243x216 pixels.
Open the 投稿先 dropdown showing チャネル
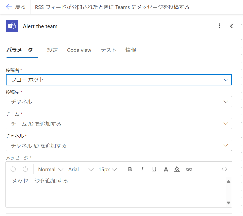(119, 102)
